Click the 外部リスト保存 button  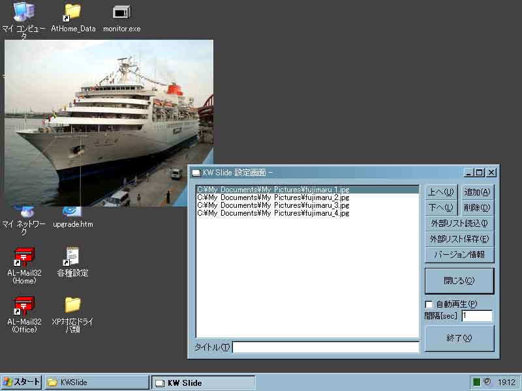point(459,239)
